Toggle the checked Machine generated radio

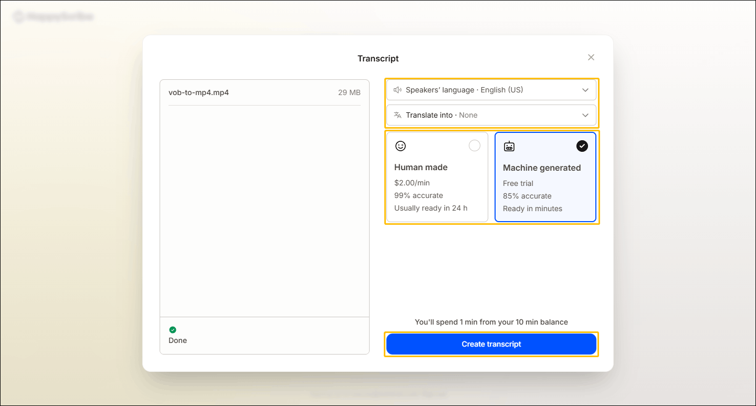[x=582, y=146]
